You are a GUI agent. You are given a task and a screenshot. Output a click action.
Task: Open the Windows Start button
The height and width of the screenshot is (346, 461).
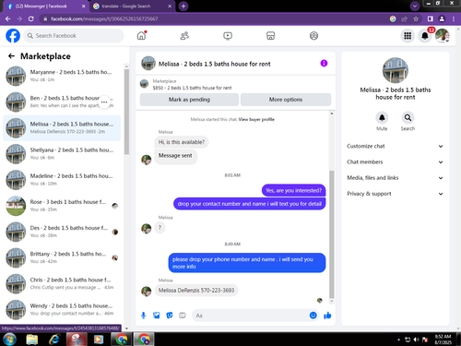tap(10, 340)
